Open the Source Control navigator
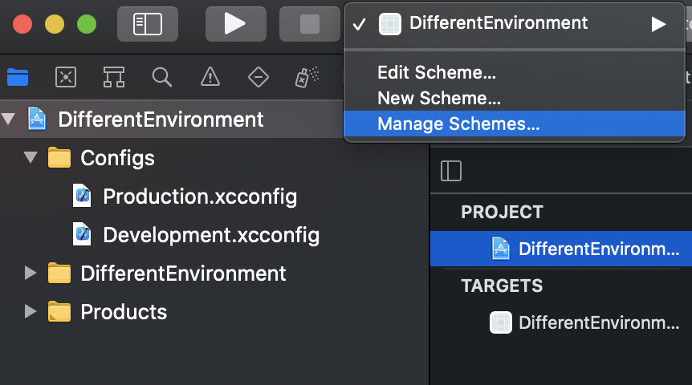 coord(65,77)
